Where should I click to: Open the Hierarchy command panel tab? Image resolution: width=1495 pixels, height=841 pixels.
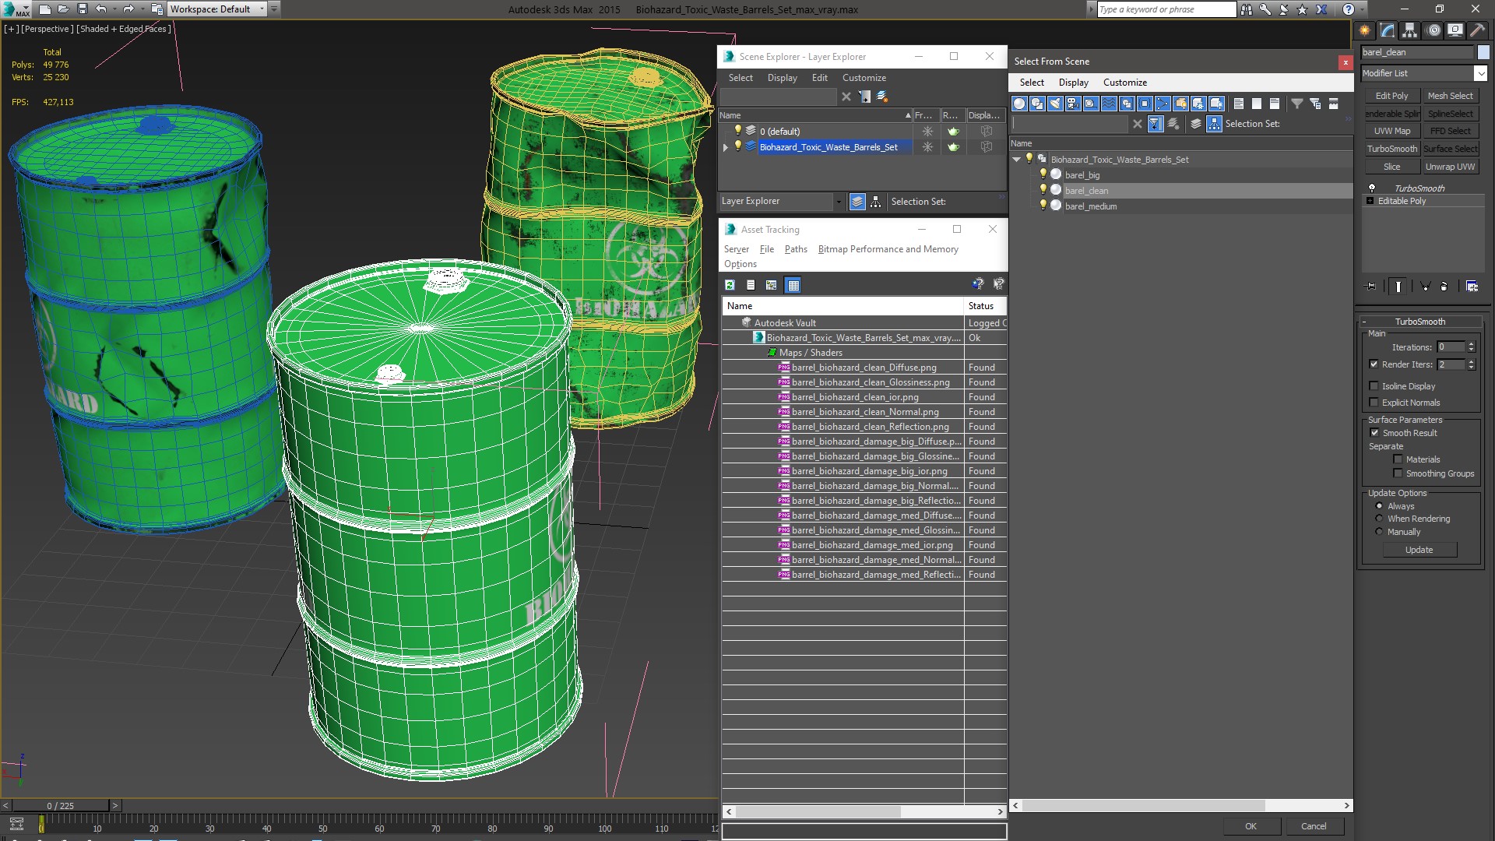[1409, 30]
